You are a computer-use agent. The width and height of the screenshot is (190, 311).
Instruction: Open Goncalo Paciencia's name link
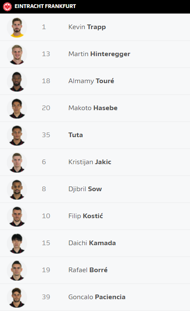[x=97, y=297]
